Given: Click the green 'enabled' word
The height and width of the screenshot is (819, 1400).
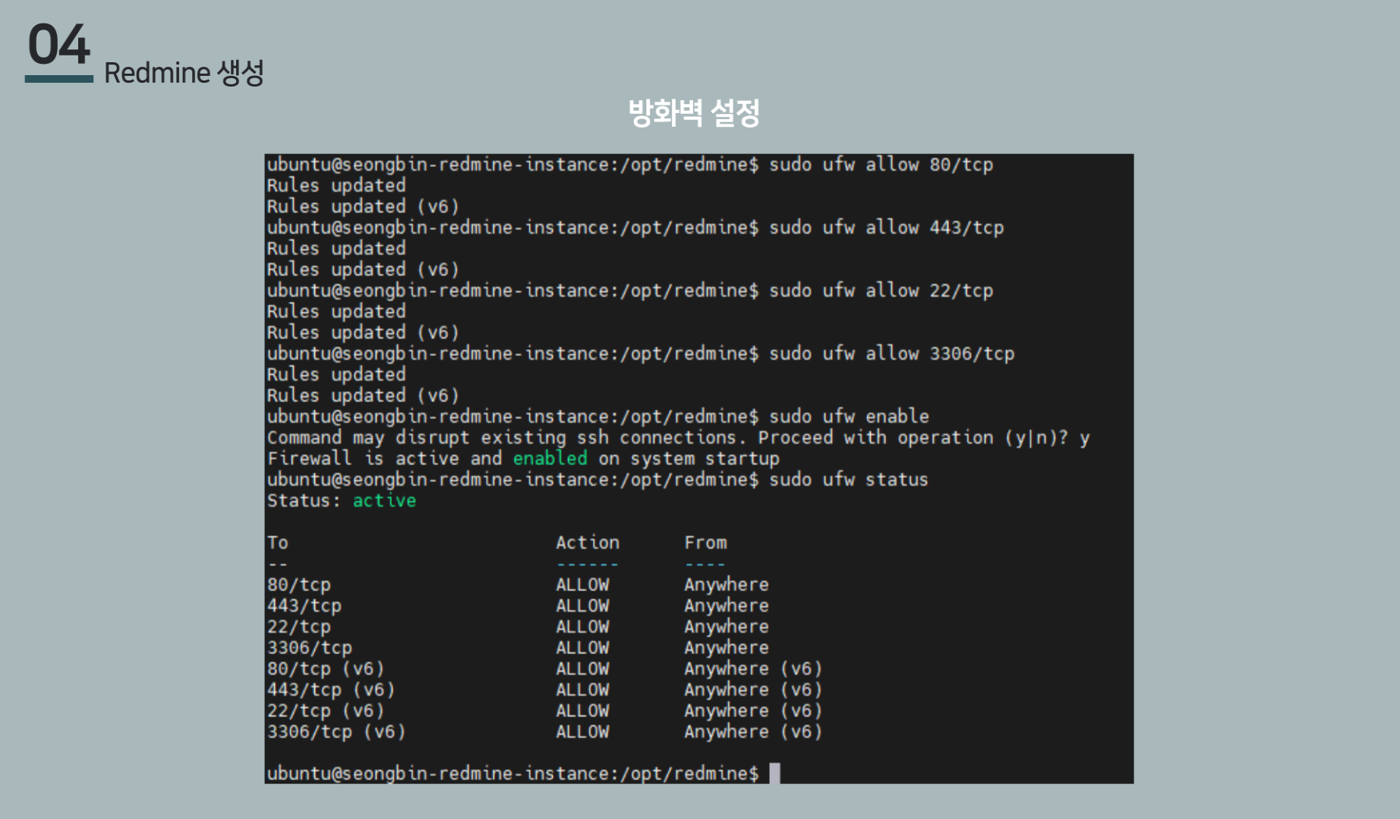Looking at the screenshot, I should (550, 458).
